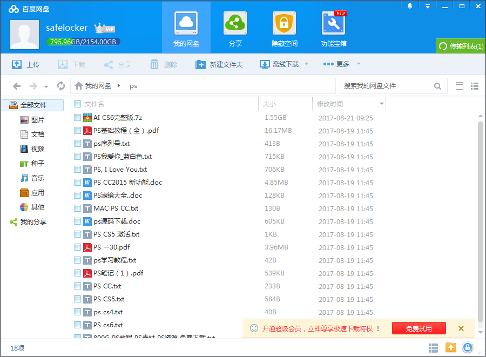Open 我的分享 in the sidebar

point(28,221)
